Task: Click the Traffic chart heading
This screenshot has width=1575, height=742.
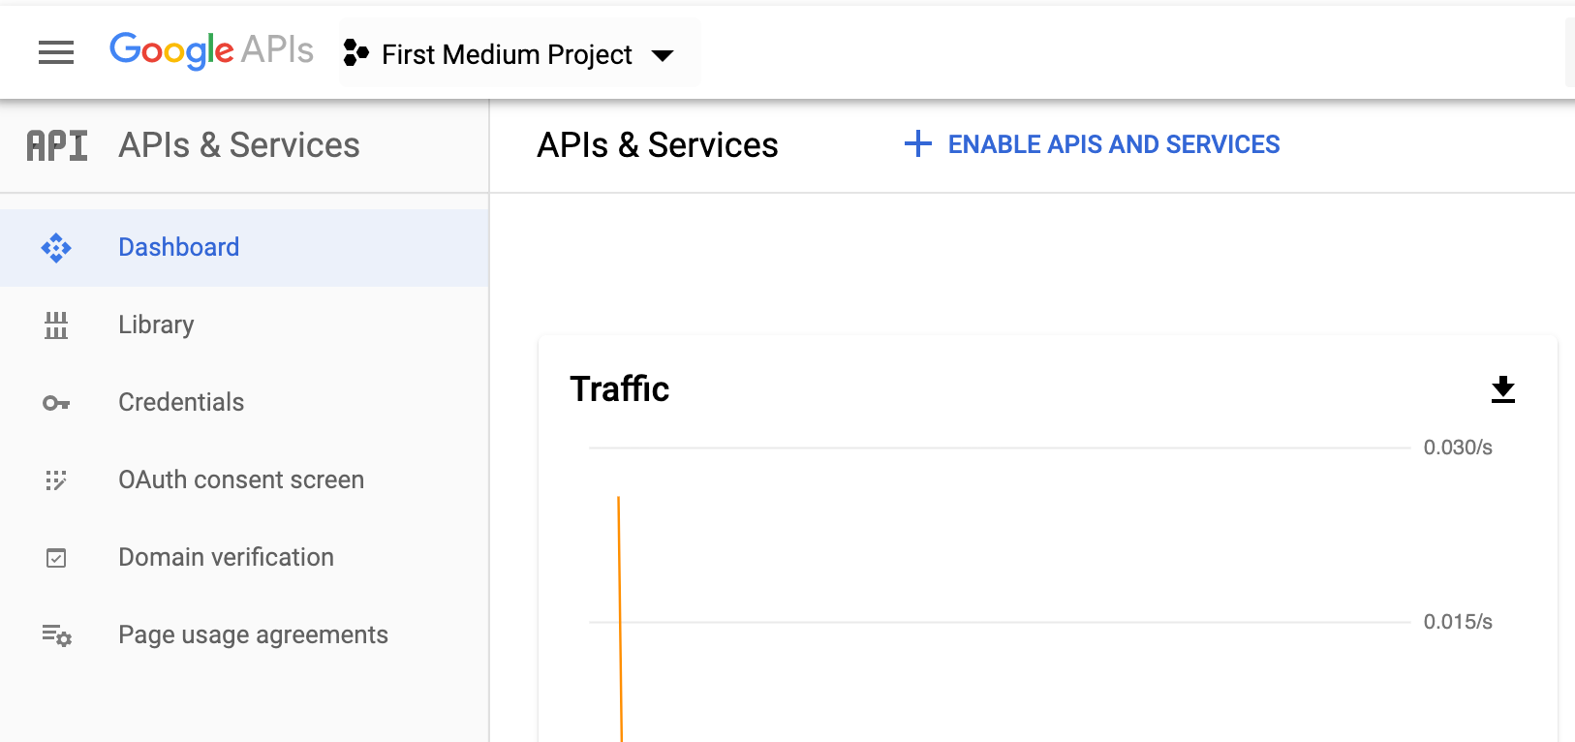Action: tap(620, 388)
